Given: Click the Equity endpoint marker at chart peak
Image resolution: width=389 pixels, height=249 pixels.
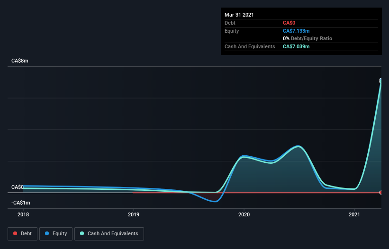Looking at the screenshot, I should tap(381, 80).
